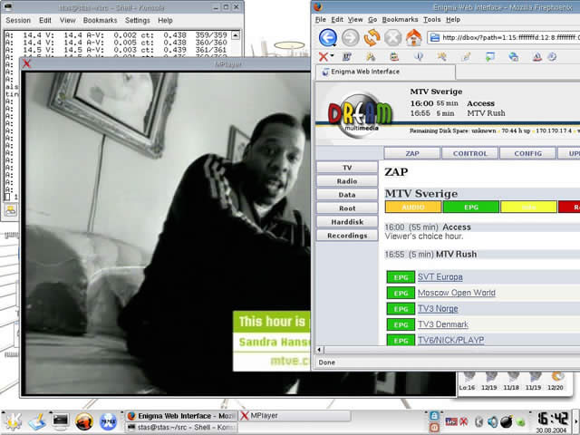Click the orange AUDIO button
580x435 pixels.
pos(413,207)
